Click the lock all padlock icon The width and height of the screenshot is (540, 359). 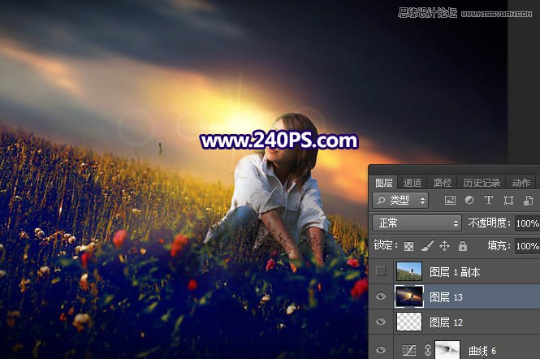point(462,245)
